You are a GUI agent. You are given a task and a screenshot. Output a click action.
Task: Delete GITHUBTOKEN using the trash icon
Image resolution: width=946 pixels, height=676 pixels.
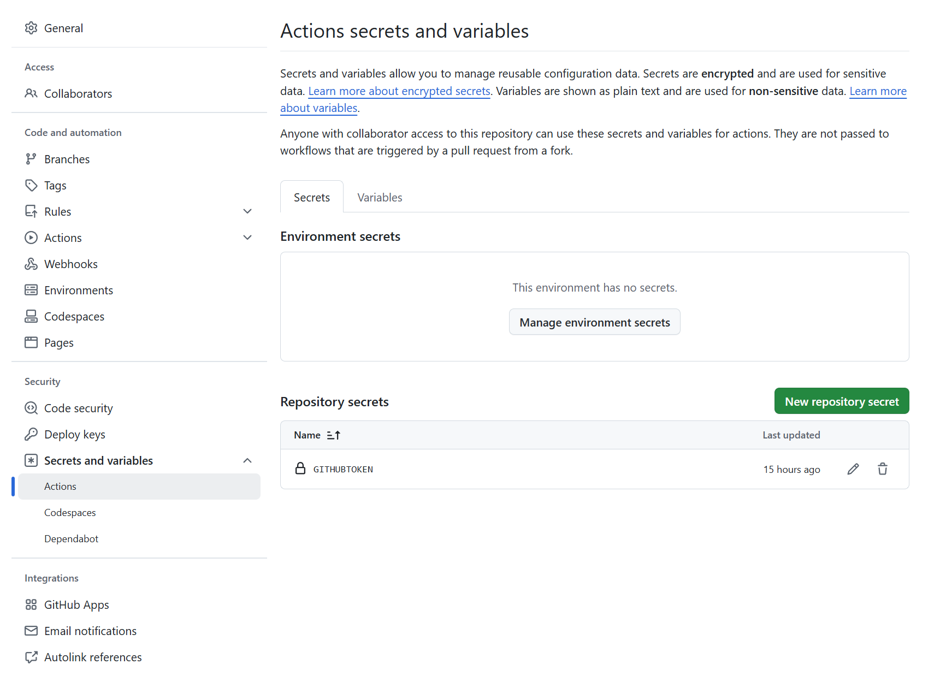[883, 469]
